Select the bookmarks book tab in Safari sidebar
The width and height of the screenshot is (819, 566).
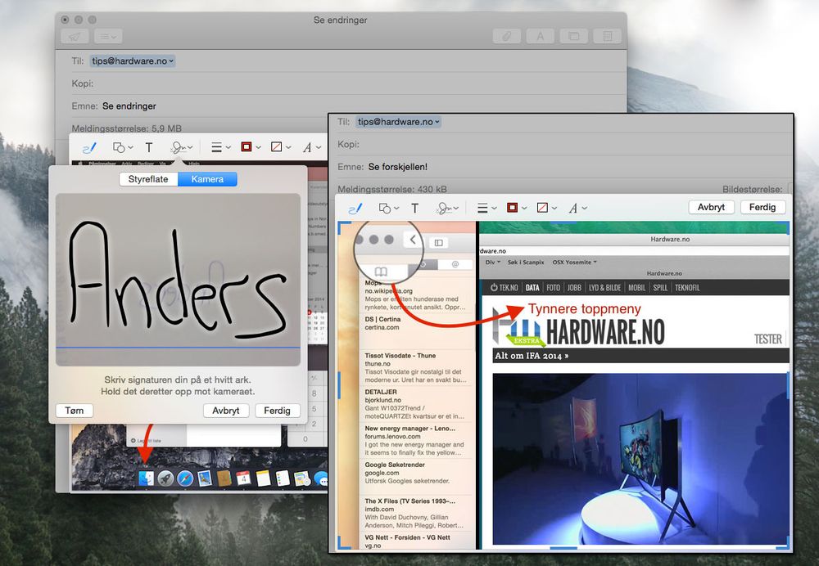[382, 272]
